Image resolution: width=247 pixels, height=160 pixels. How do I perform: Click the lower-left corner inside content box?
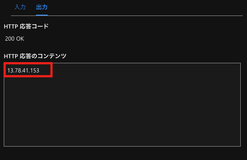pos(7,143)
